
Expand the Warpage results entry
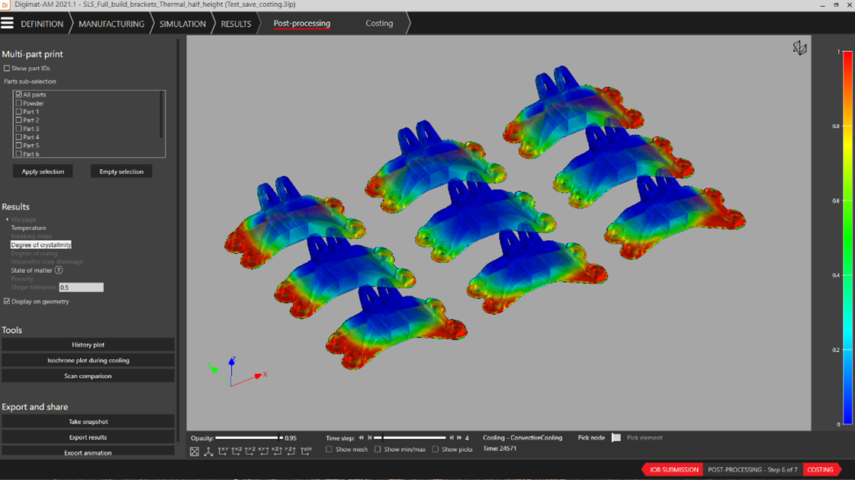[x=8, y=219]
